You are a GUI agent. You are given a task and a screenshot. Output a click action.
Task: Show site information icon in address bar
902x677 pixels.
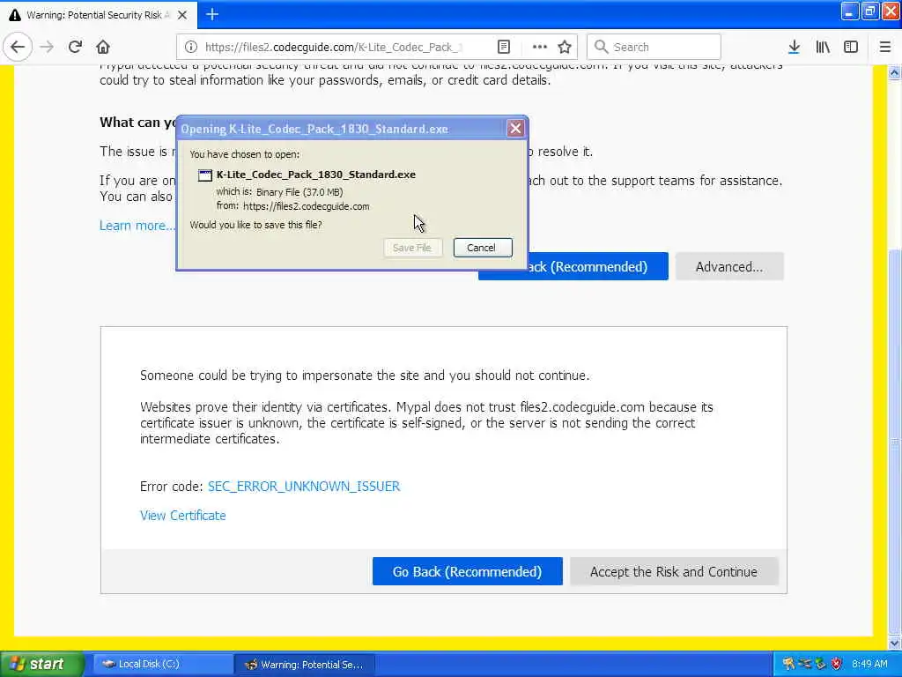pos(191,47)
